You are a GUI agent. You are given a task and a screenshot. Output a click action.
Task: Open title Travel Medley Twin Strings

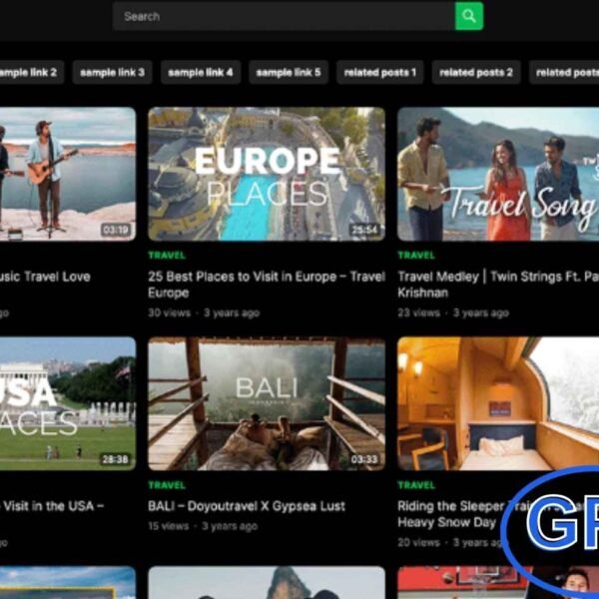point(498,285)
